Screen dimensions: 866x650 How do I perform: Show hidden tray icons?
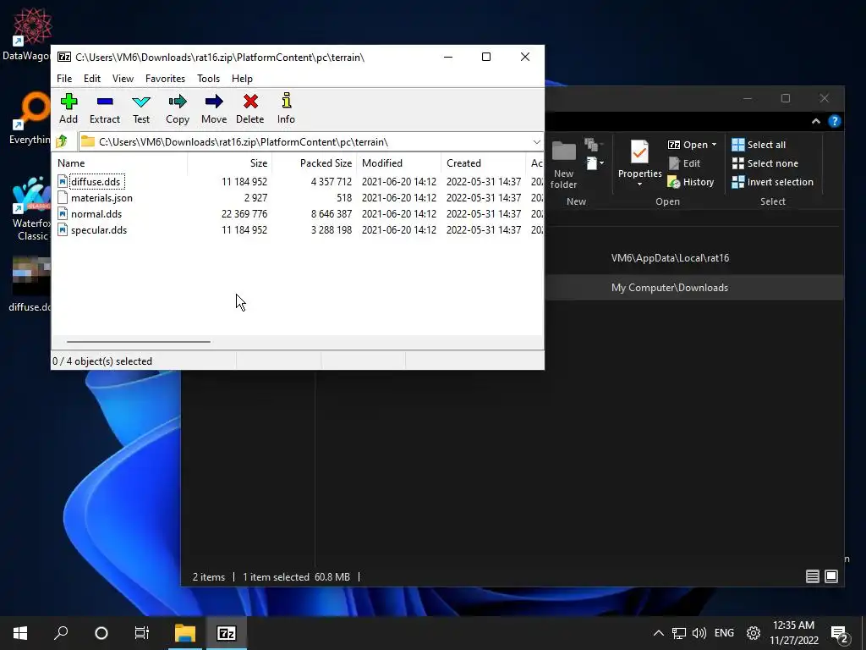pyautogui.click(x=658, y=633)
